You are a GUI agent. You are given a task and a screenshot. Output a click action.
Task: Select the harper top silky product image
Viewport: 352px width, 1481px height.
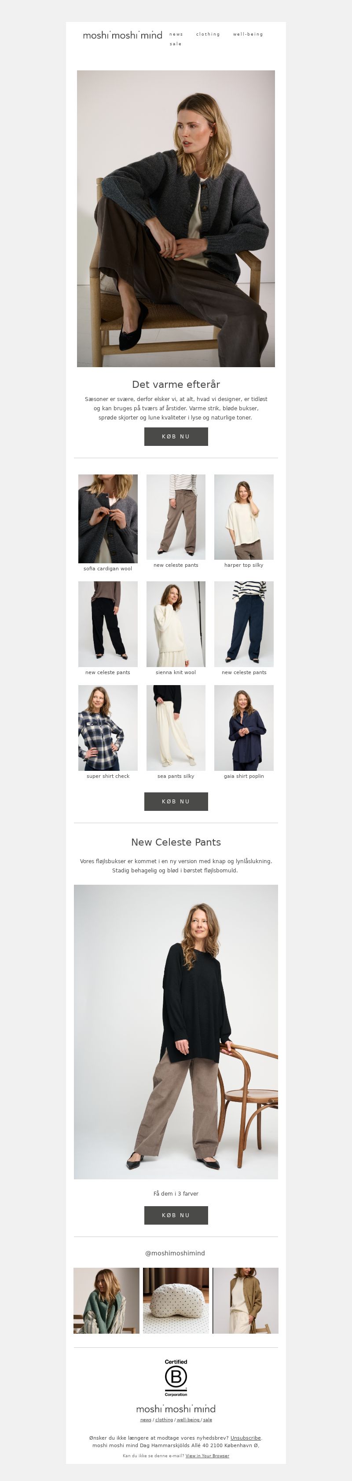point(244,517)
